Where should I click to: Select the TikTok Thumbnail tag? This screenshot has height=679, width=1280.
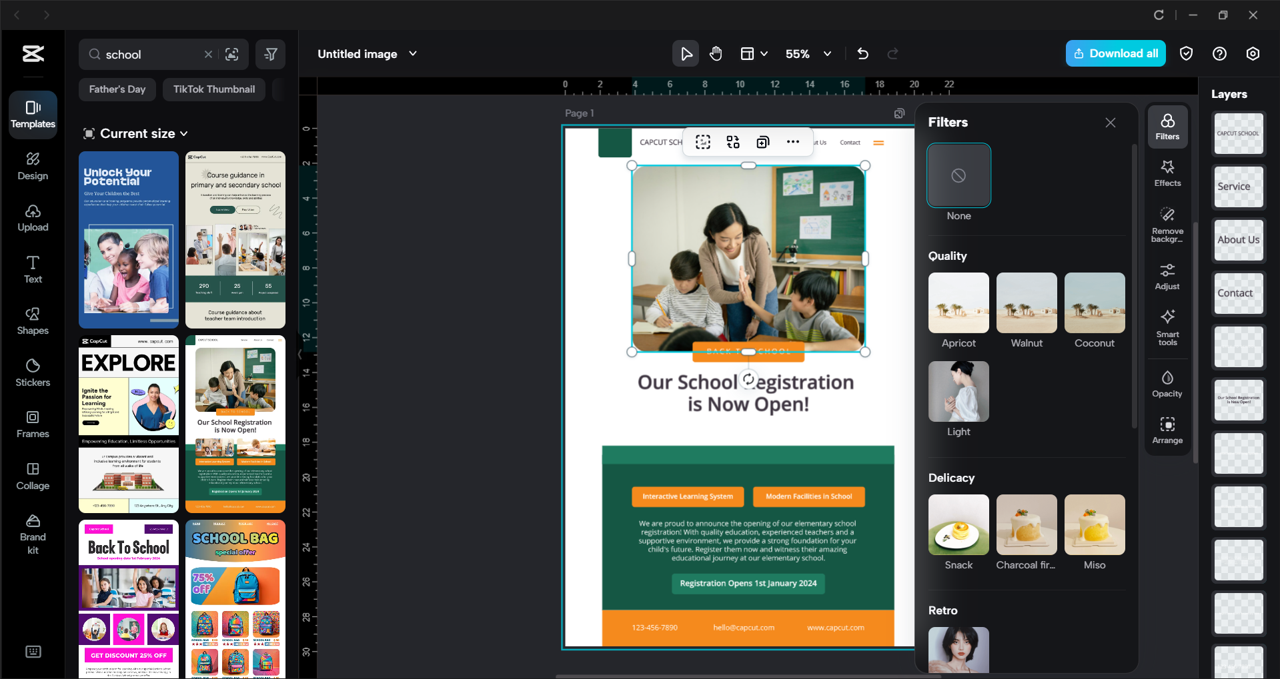[x=213, y=89]
